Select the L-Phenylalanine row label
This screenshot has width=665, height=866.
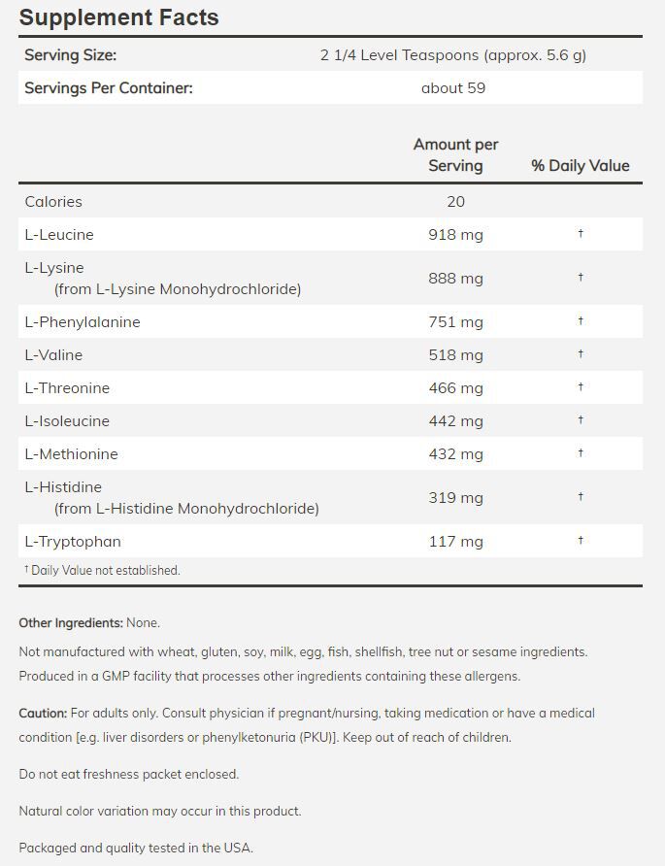(83, 322)
